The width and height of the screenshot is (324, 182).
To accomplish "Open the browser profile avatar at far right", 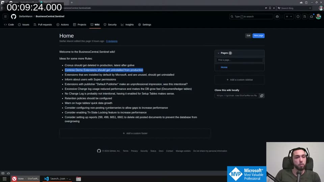I will [321, 8].
